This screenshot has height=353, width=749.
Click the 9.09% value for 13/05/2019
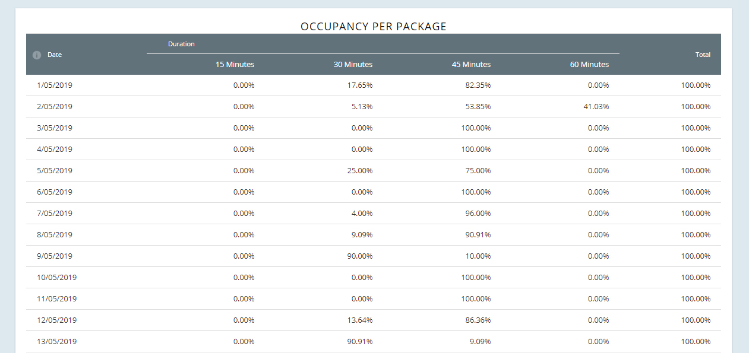click(x=481, y=342)
